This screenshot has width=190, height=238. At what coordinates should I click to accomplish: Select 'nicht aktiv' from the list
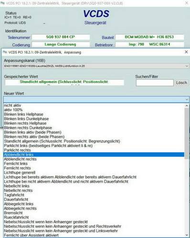pos(94,105)
